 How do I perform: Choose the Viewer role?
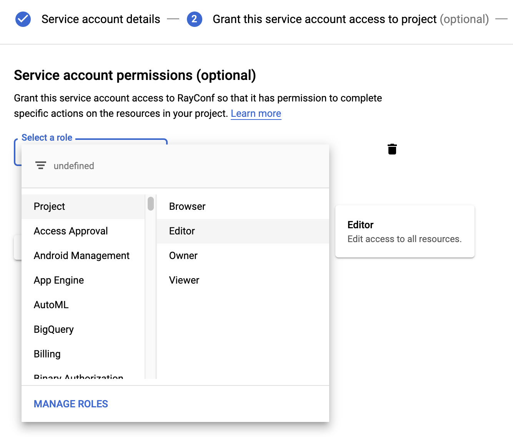click(184, 280)
